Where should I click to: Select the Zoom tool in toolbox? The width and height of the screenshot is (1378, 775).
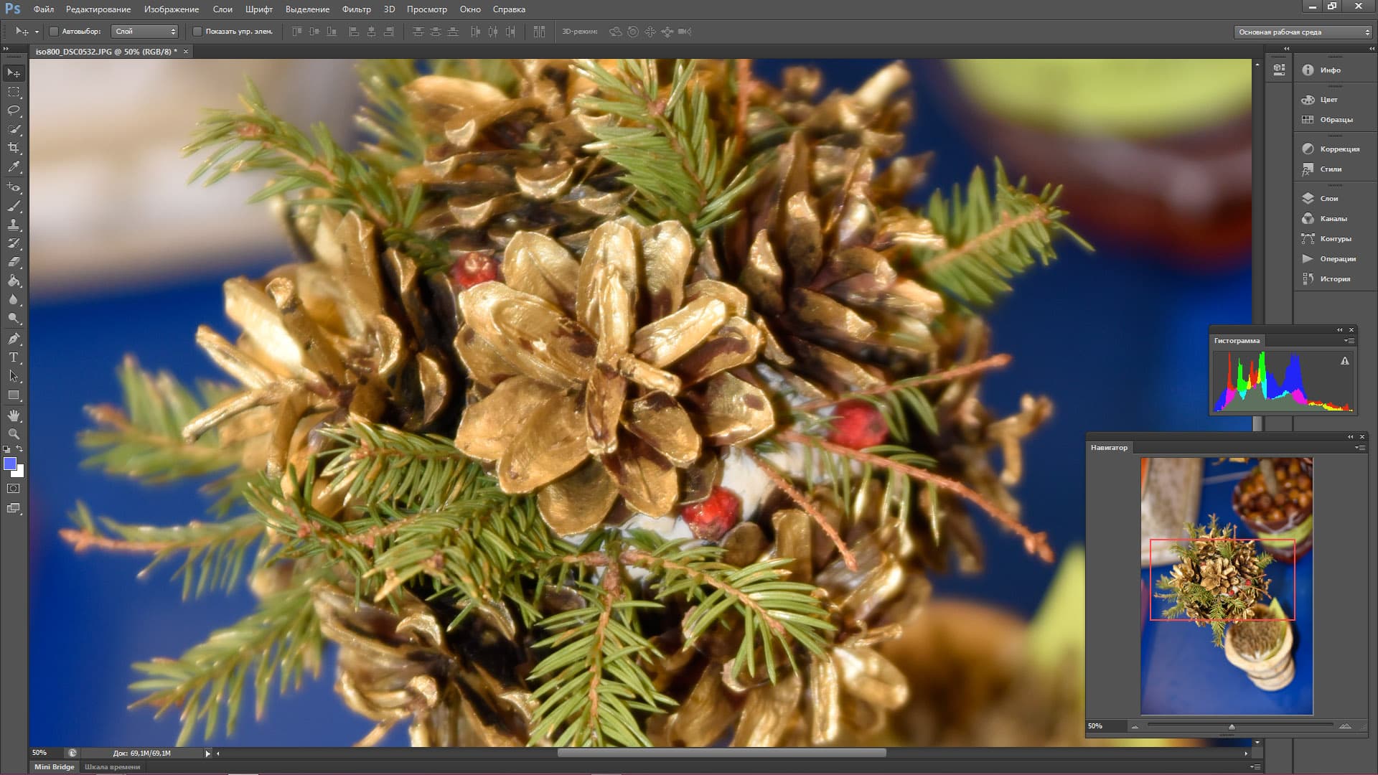(x=14, y=434)
